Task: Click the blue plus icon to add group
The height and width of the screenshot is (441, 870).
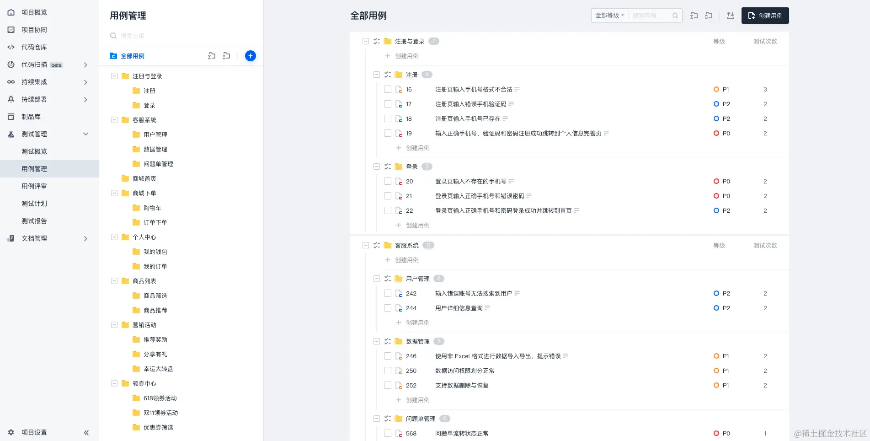Action: click(x=250, y=55)
